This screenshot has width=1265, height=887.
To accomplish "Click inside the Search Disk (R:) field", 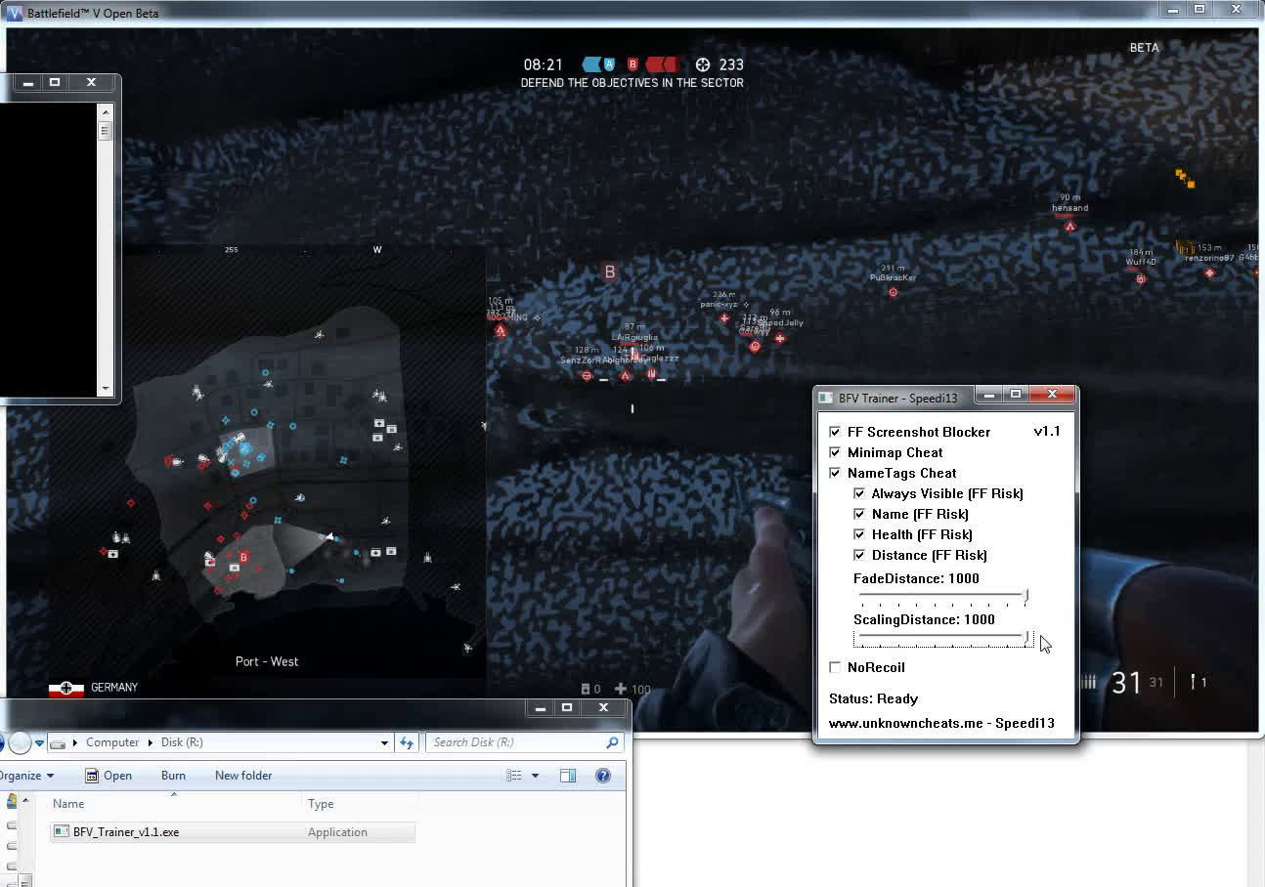I will 513,742.
